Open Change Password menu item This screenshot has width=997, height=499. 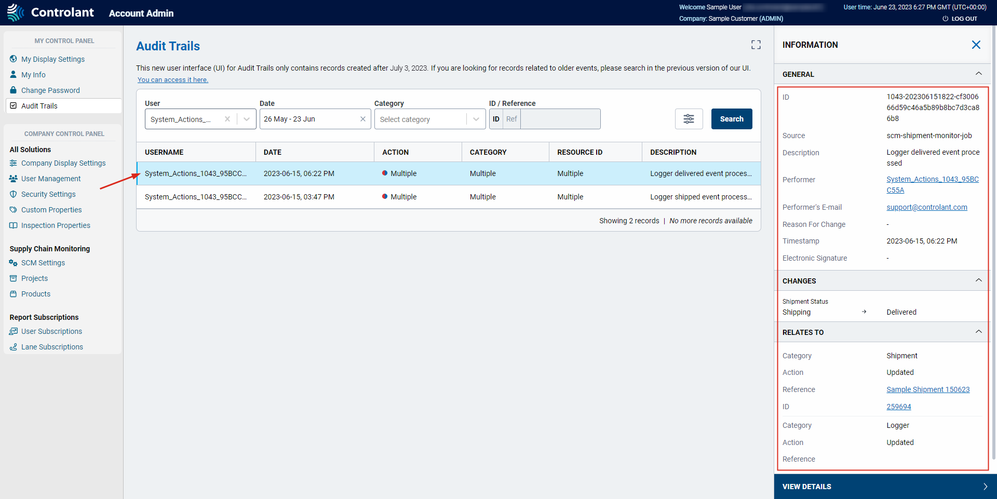[x=50, y=90]
